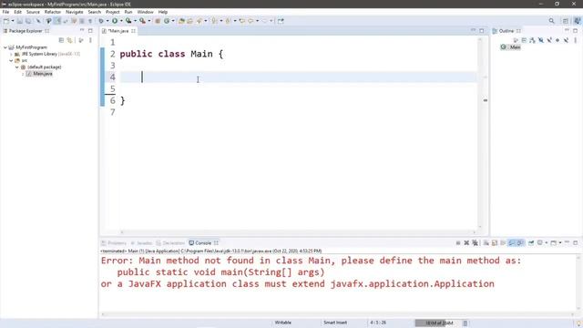
Task: Click the Pin Console icon
Action: point(531,243)
